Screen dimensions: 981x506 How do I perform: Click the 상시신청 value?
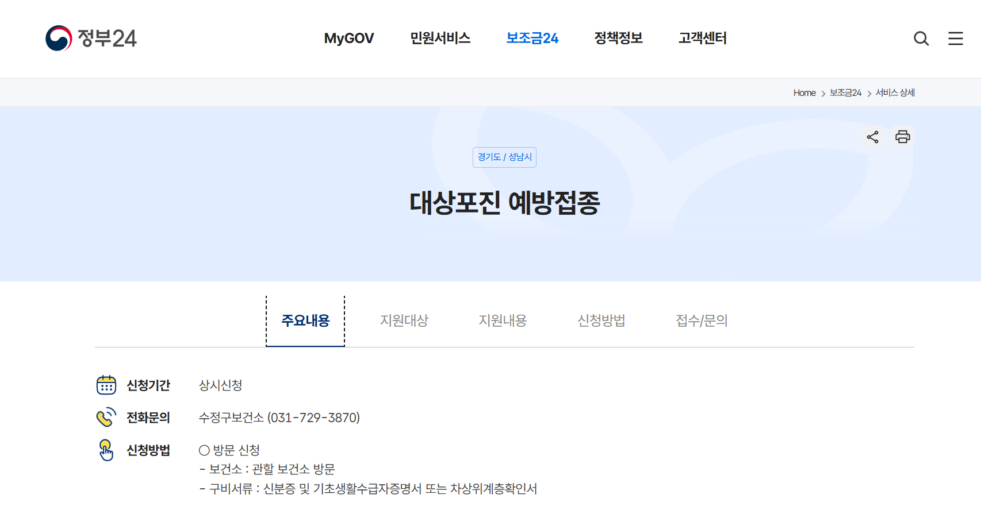pyautogui.click(x=221, y=385)
